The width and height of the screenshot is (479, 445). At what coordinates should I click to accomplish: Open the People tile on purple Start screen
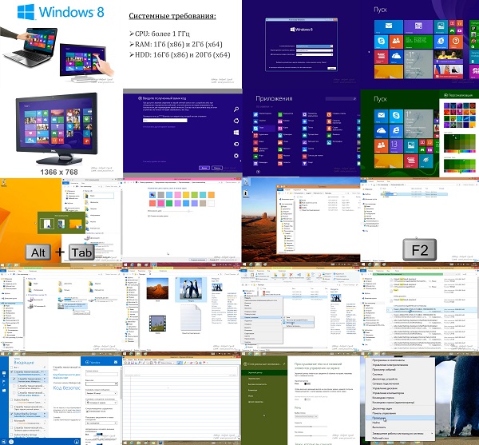click(396, 42)
